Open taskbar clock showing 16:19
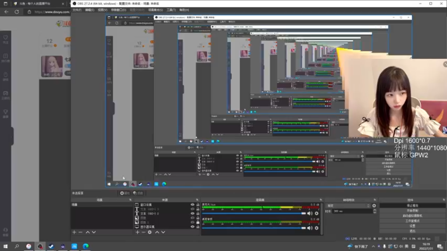The image size is (447, 251). [x=427, y=246]
